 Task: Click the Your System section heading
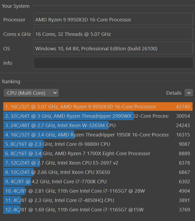click(16, 6)
